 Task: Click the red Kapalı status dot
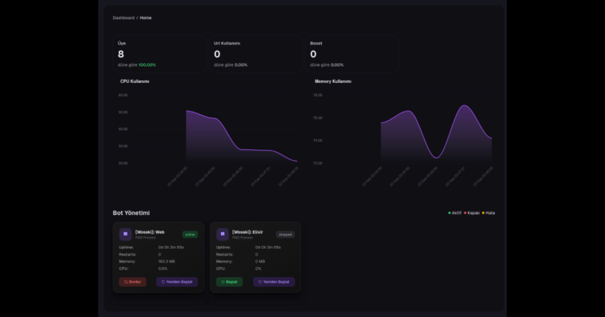click(465, 213)
